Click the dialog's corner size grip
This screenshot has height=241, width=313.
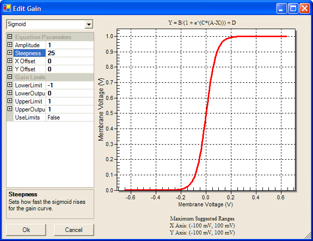307,235
